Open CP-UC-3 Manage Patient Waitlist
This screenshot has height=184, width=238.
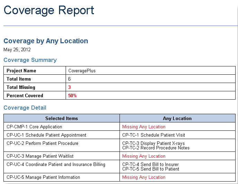click(40, 156)
